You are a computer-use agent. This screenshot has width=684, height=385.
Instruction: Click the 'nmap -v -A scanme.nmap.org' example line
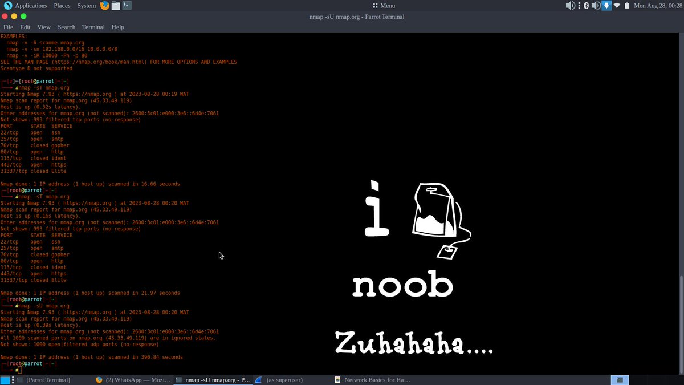click(x=46, y=43)
